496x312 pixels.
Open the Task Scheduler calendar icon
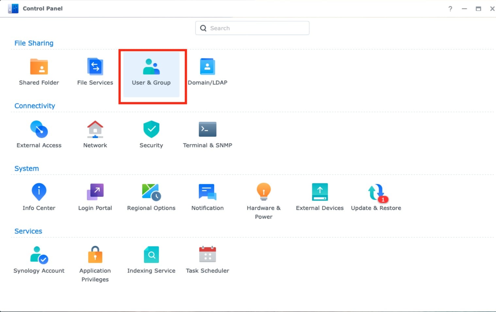tap(207, 255)
